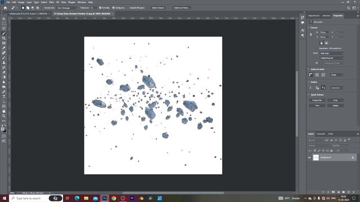360x202 pixels.
Task: Click the Trim quick action button
Action: (317, 105)
